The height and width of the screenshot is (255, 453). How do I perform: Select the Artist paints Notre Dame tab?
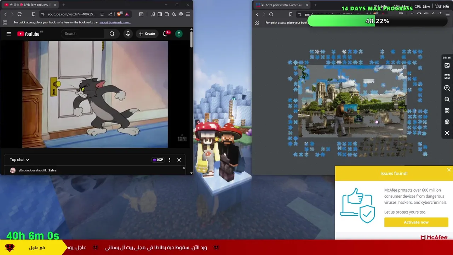pos(282,5)
